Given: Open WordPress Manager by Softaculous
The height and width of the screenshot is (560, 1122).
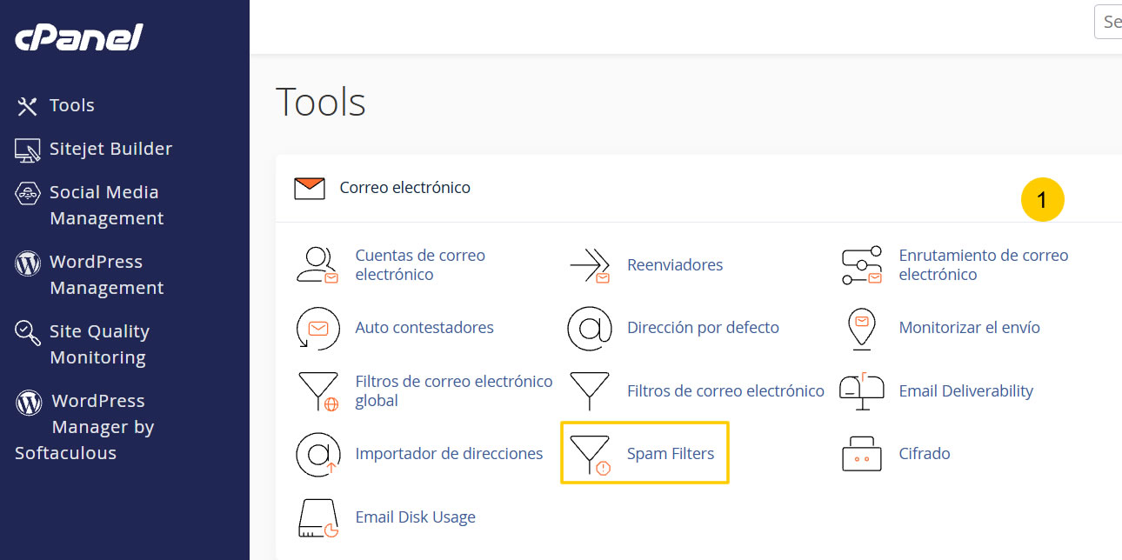Looking at the screenshot, I should (x=85, y=427).
